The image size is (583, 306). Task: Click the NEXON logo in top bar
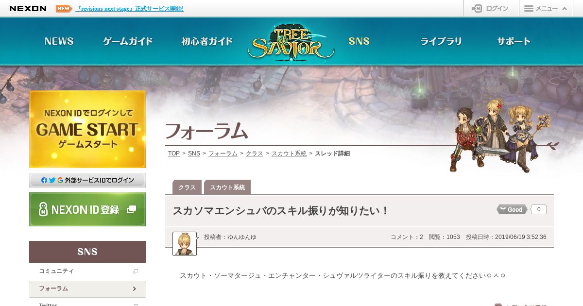pos(28,8)
